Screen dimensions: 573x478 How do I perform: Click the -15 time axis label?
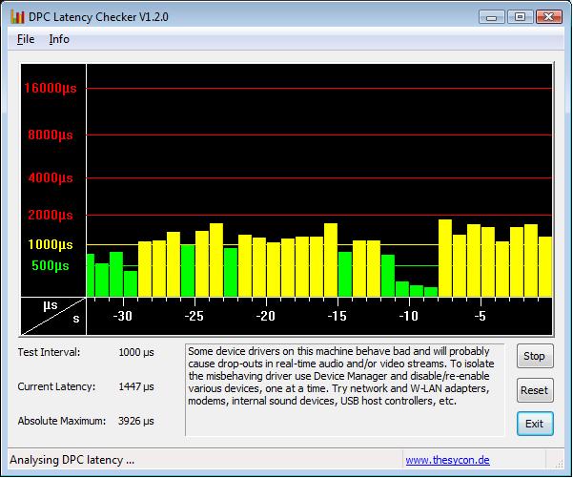click(x=337, y=316)
